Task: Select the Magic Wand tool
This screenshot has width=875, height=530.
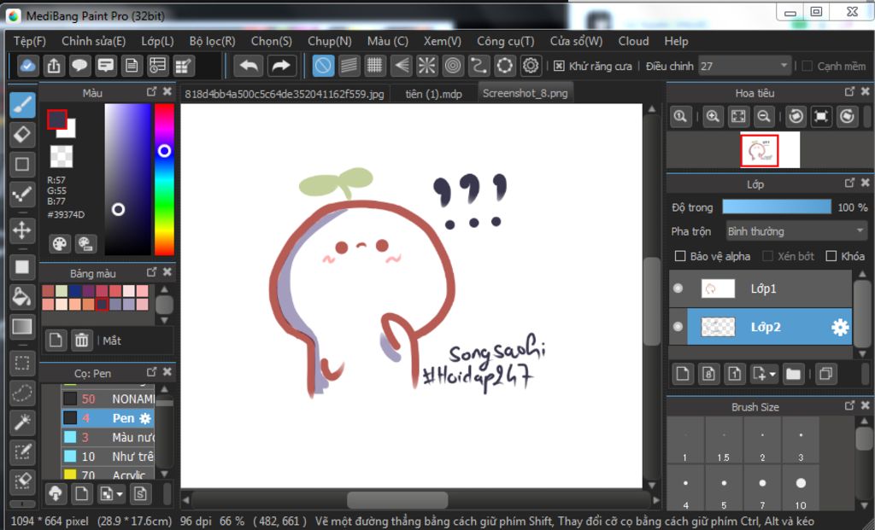Action: coord(22,422)
